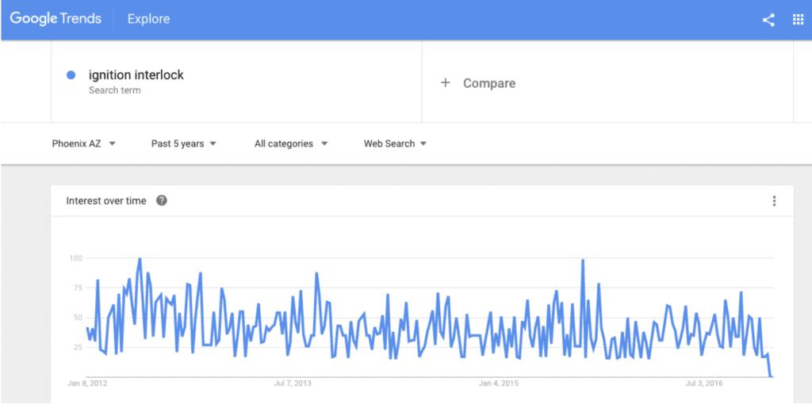Open the Phoenix AZ location dropdown

[x=84, y=144]
